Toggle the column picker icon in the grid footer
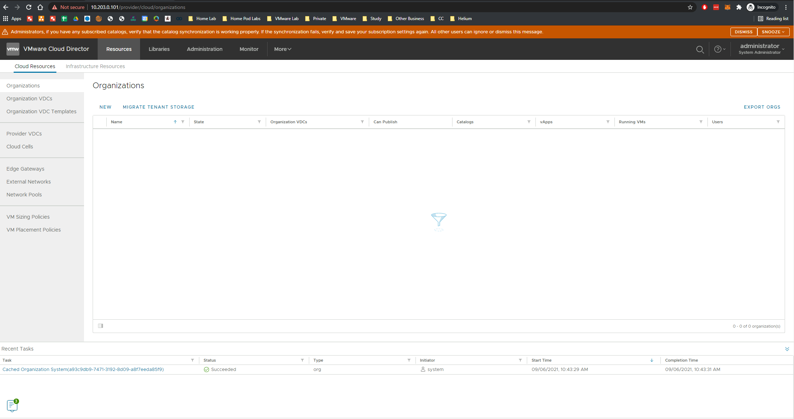 [x=101, y=326]
